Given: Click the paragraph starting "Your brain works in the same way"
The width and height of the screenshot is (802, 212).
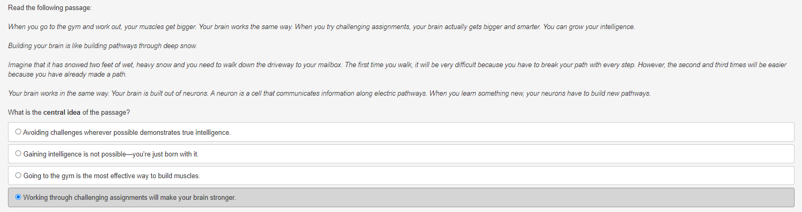Looking at the screenshot, I should (x=329, y=94).
